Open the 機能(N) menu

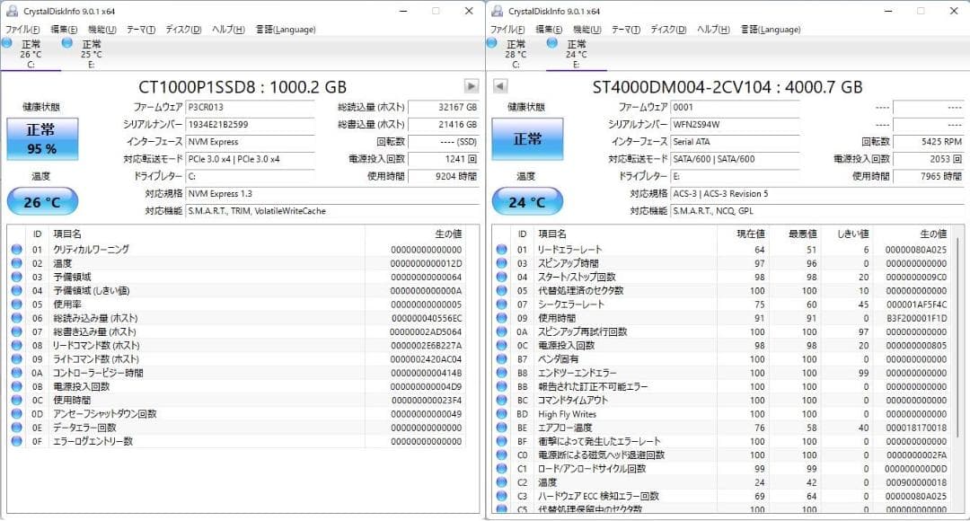click(x=101, y=29)
